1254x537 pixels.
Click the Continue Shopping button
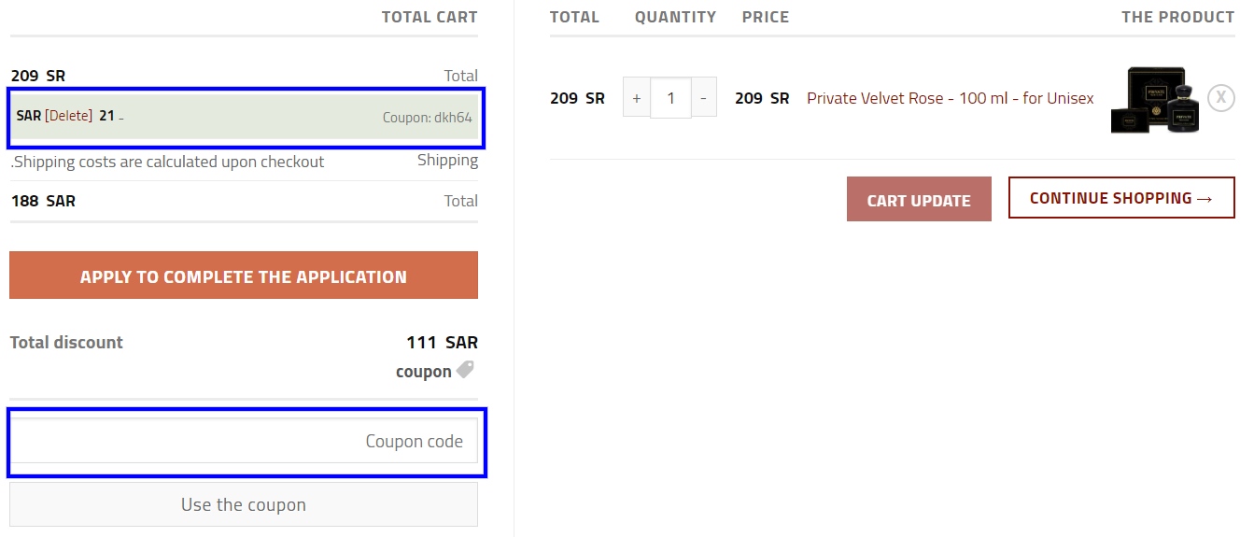click(x=1120, y=198)
